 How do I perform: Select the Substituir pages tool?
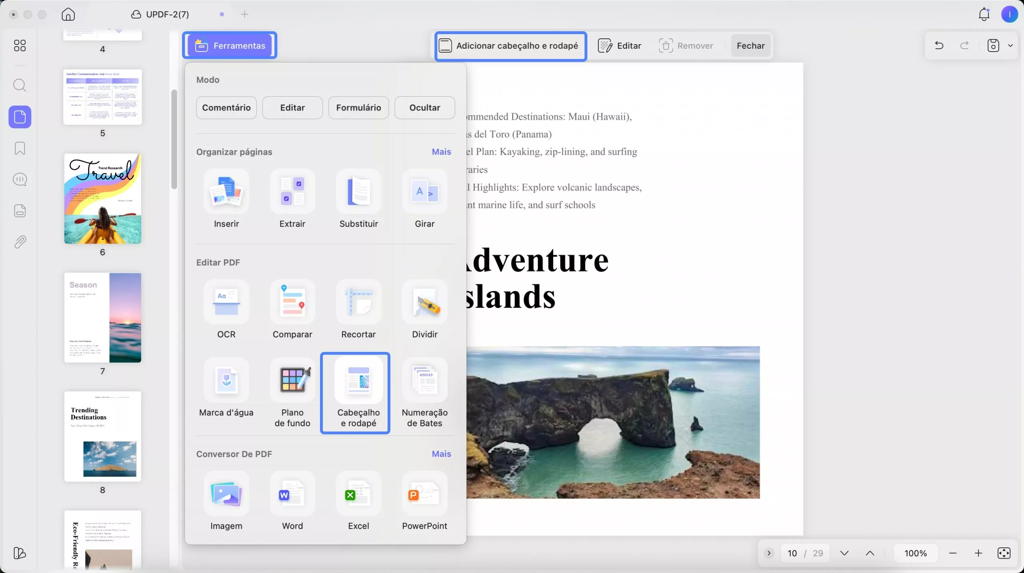point(358,199)
